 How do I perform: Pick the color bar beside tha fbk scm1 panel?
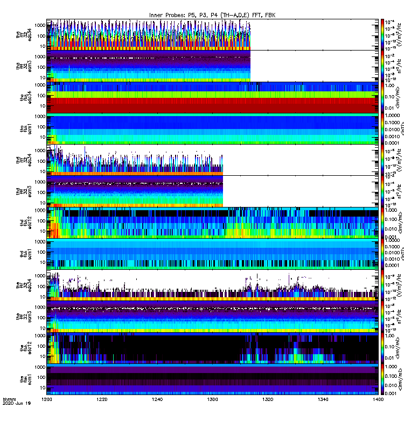coord(382,129)
